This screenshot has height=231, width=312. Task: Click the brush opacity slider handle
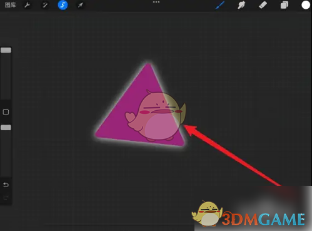(6, 128)
